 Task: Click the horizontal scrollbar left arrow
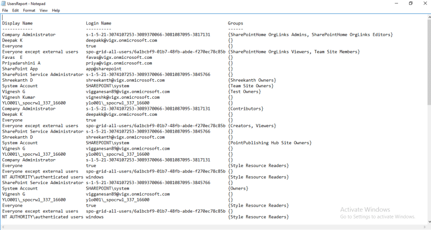(x=2, y=227)
